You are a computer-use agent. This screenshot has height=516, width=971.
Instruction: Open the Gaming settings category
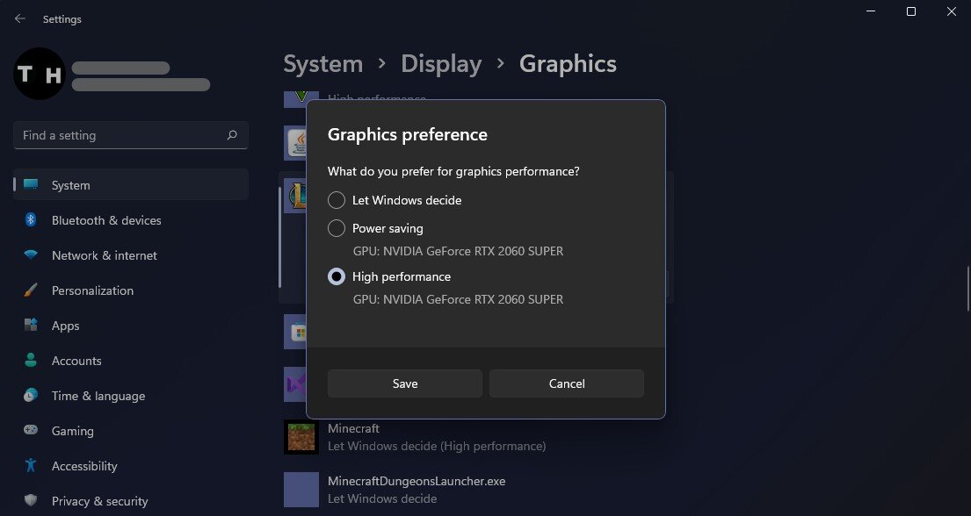tap(131, 431)
